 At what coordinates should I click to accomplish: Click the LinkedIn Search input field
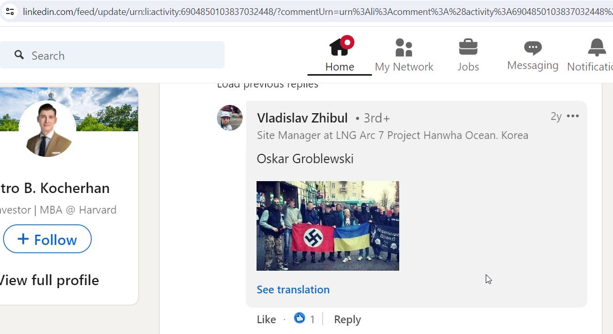tap(112, 55)
